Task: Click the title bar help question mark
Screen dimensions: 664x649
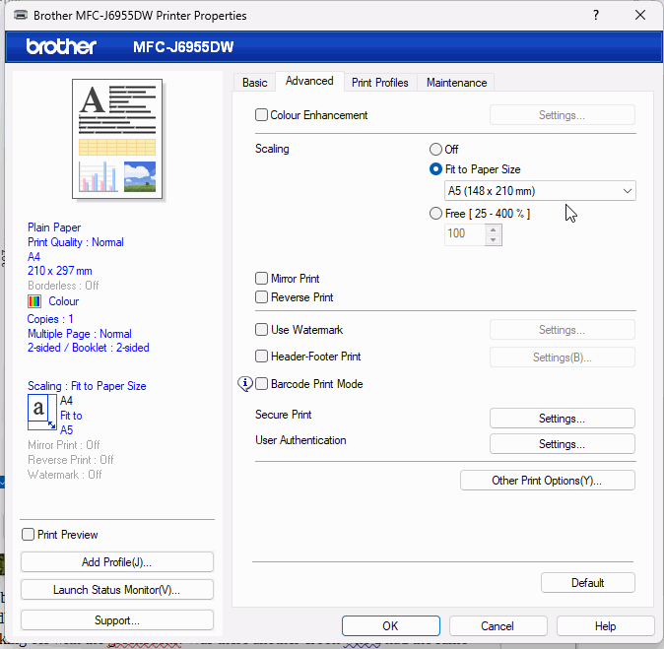Action: coord(596,16)
